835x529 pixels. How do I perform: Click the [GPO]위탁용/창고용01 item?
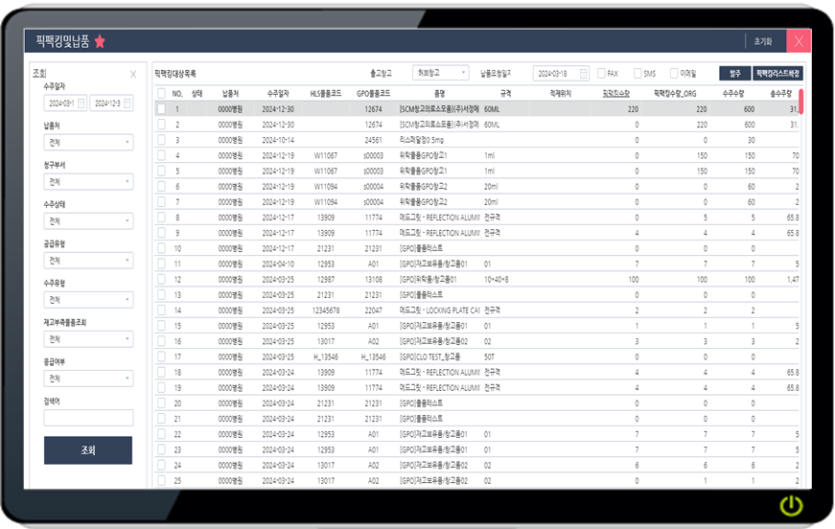[x=428, y=280]
